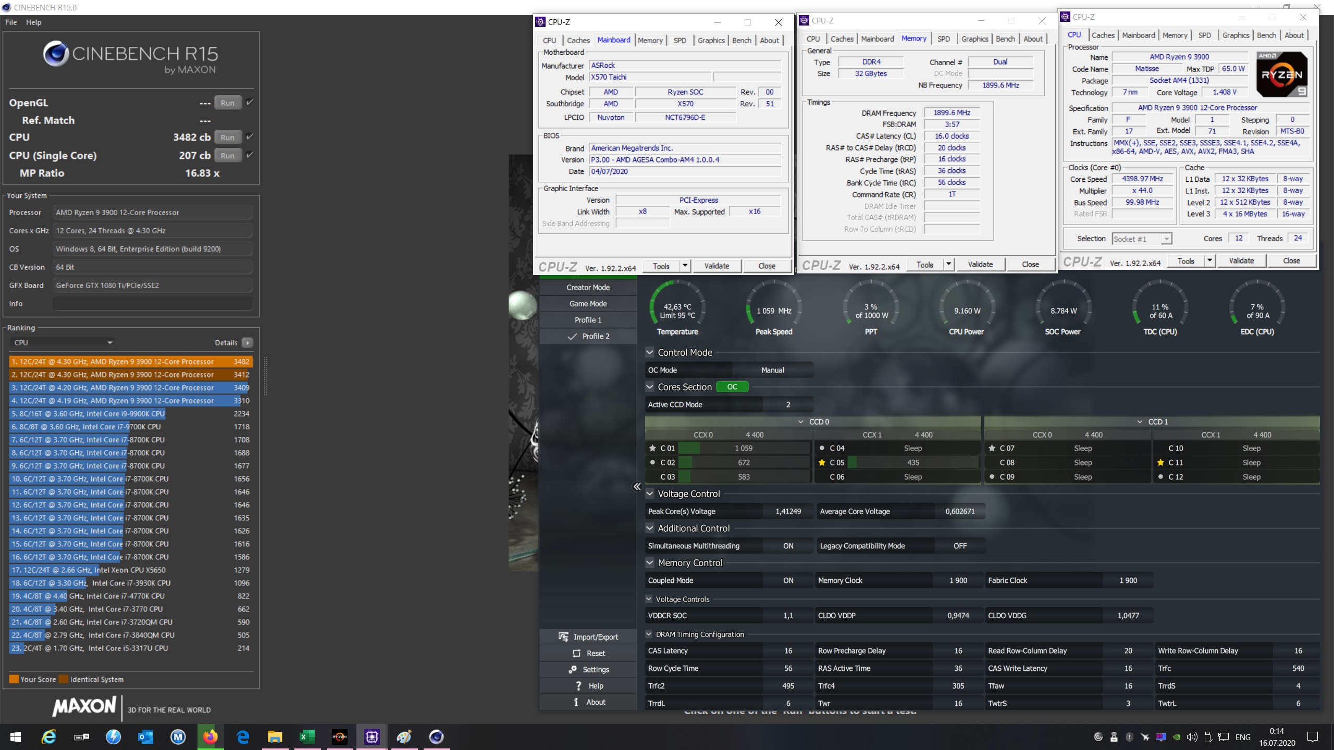Toggle Coupled Mode ON value
The image size is (1334, 750).
point(788,580)
